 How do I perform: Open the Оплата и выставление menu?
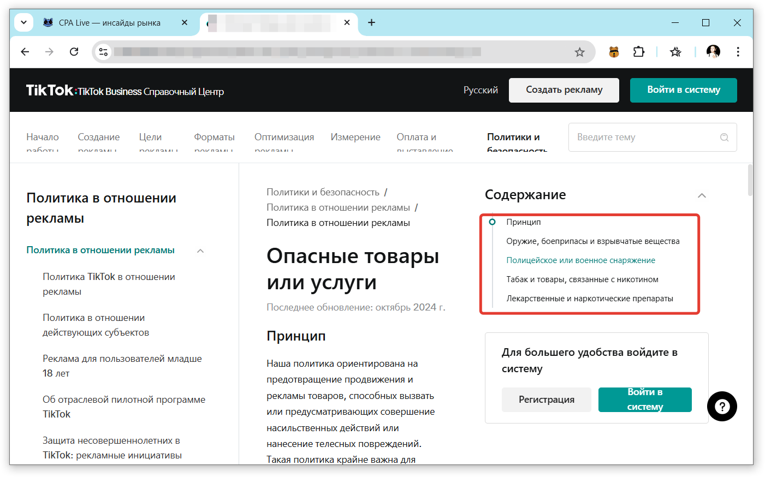pos(425,143)
